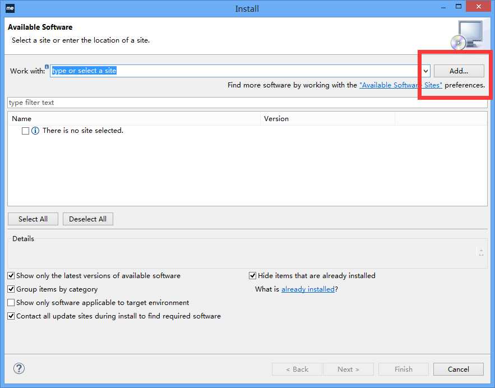Close the Install dialog window
This screenshot has width=495, height=388.
(479, 6)
